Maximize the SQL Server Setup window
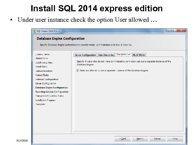This screenshot has height=145, width=194. [x=174, y=30]
